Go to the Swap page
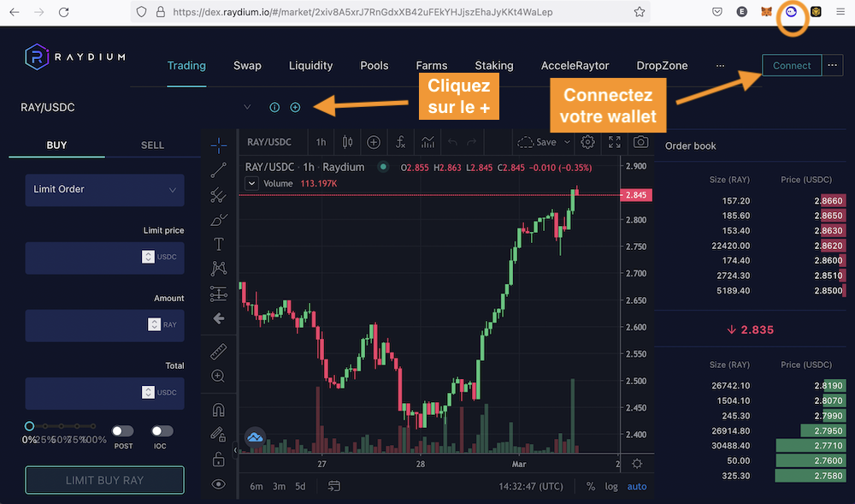Image resolution: width=855 pixels, height=504 pixels. [x=248, y=65]
